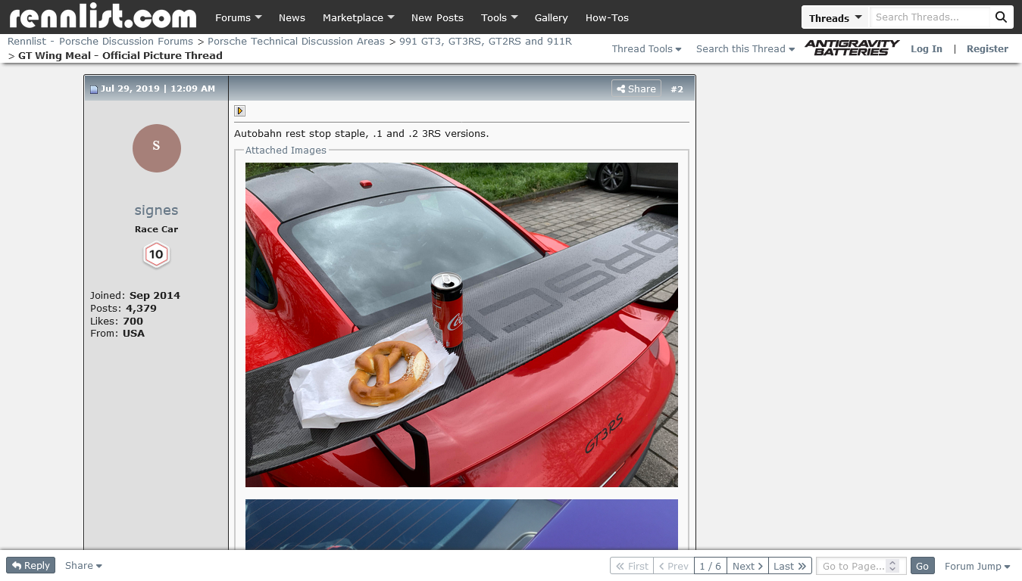Click the rennlist.com site logo
This screenshot has height=581, width=1022.
[x=102, y=16]
